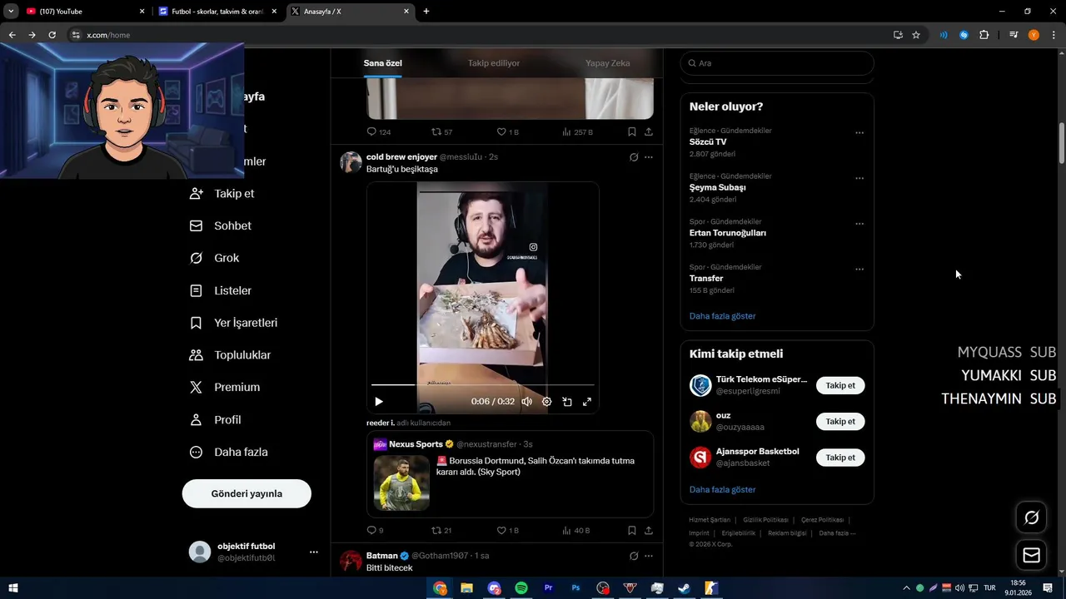The width and height of the screenshot is (1066, 599).
Task: Open account menu next to objektif futbol
Action: [x=314, y=552]
